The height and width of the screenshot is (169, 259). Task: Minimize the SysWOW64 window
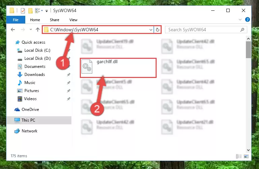(x=213, y=10)
